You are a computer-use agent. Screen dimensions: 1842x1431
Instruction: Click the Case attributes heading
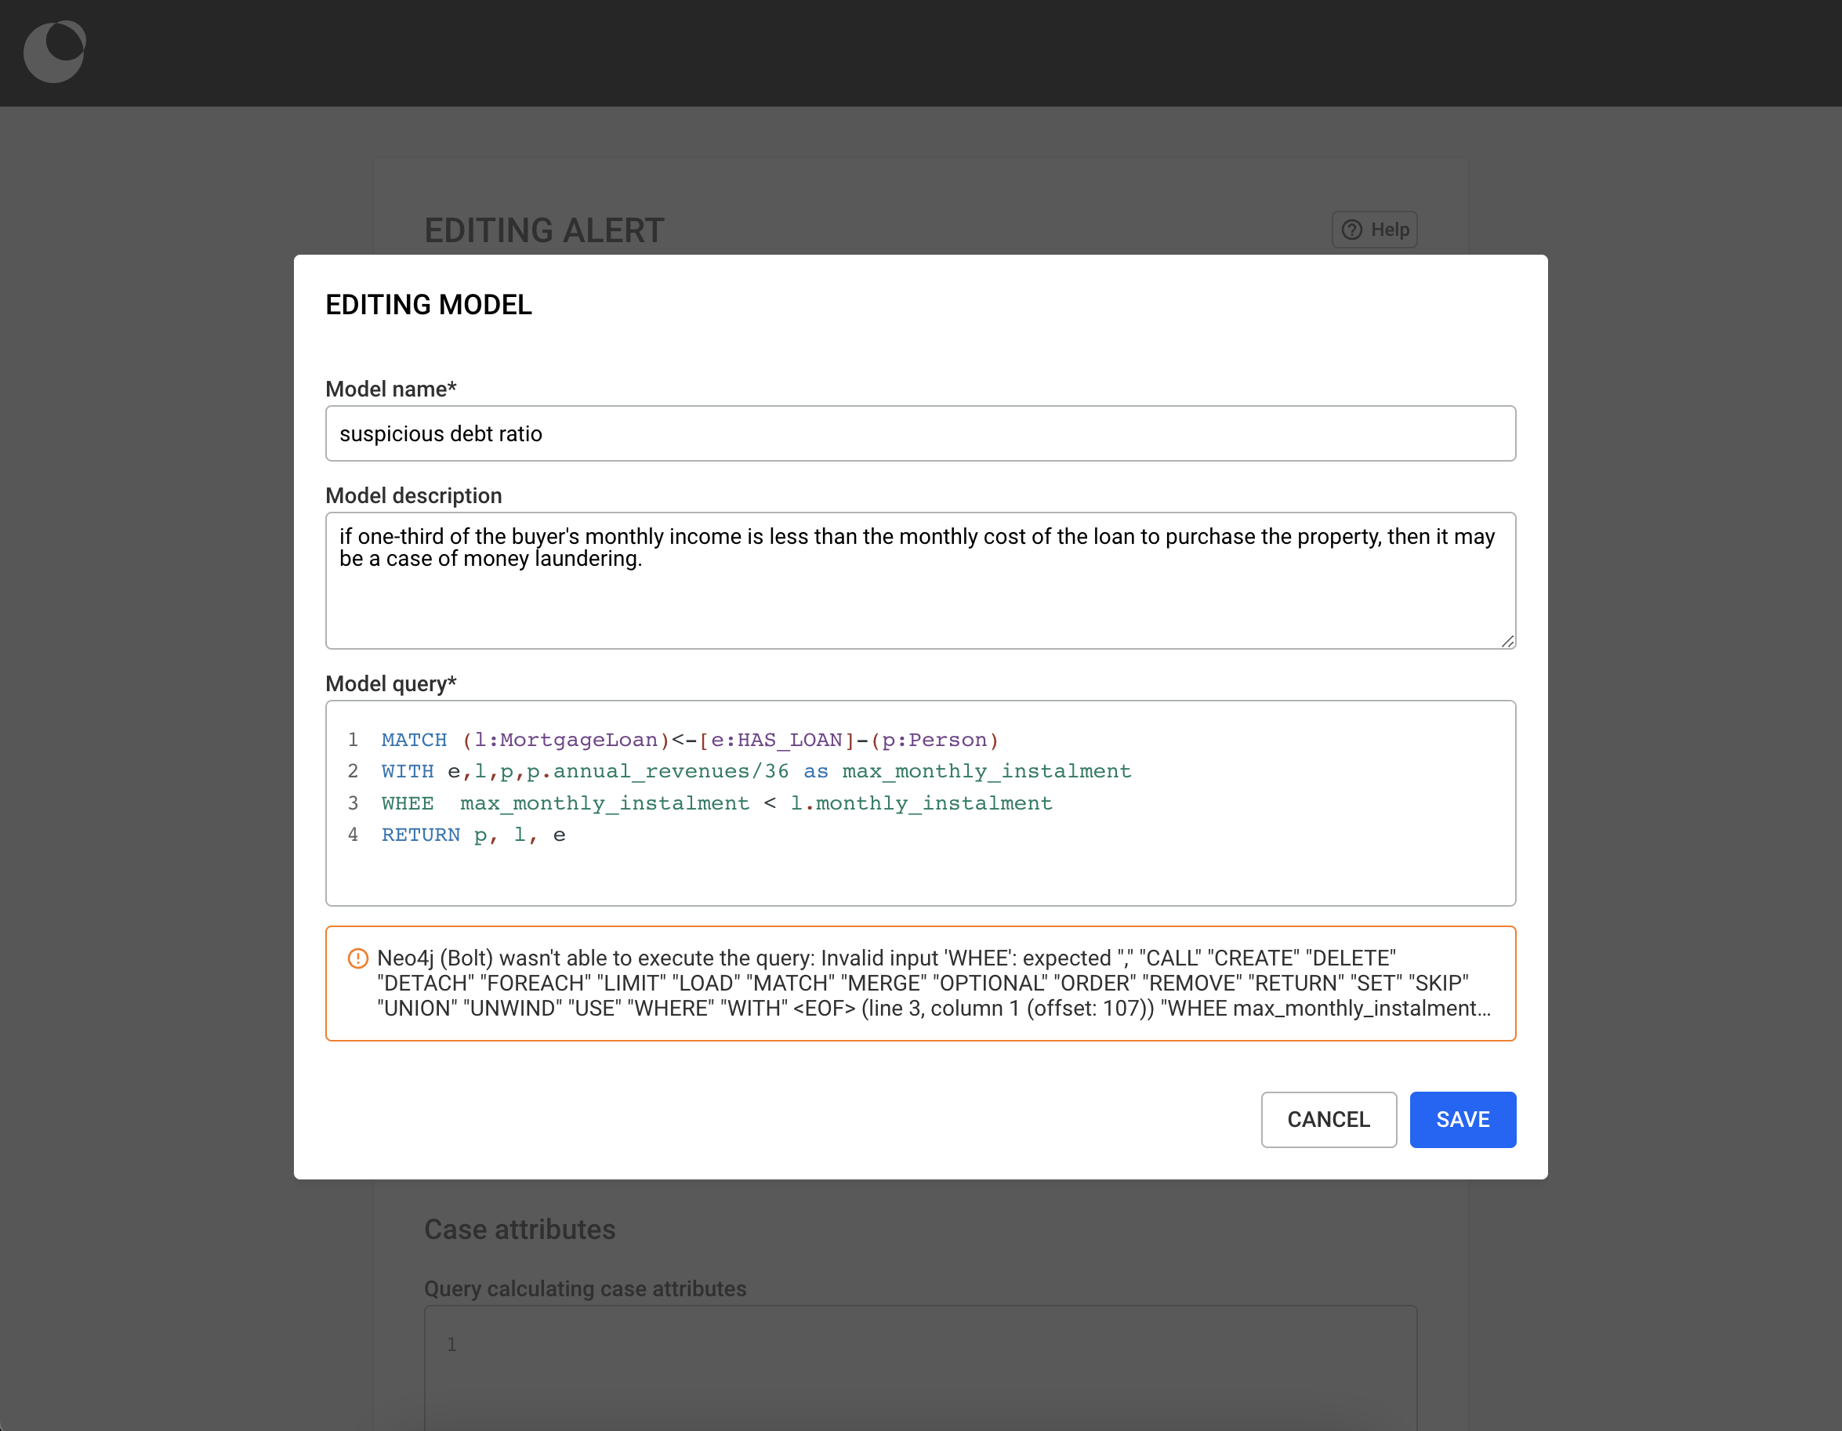(x=520, y=1229)
